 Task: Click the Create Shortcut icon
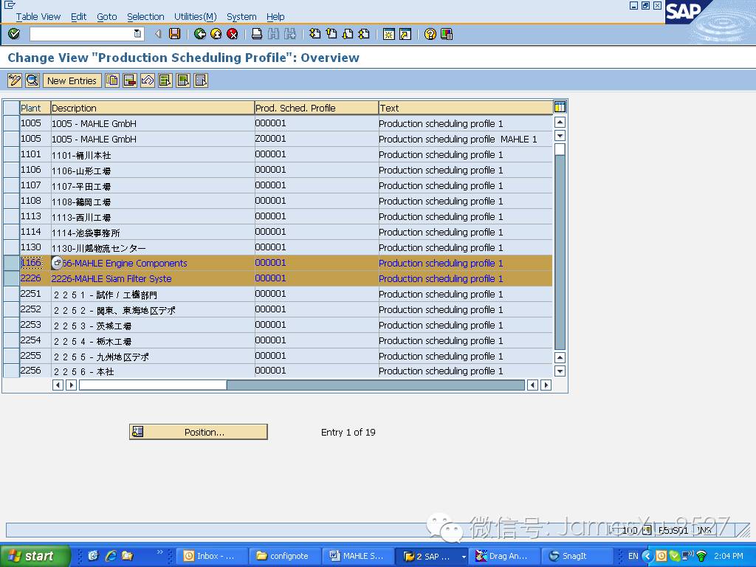(405, 34)
